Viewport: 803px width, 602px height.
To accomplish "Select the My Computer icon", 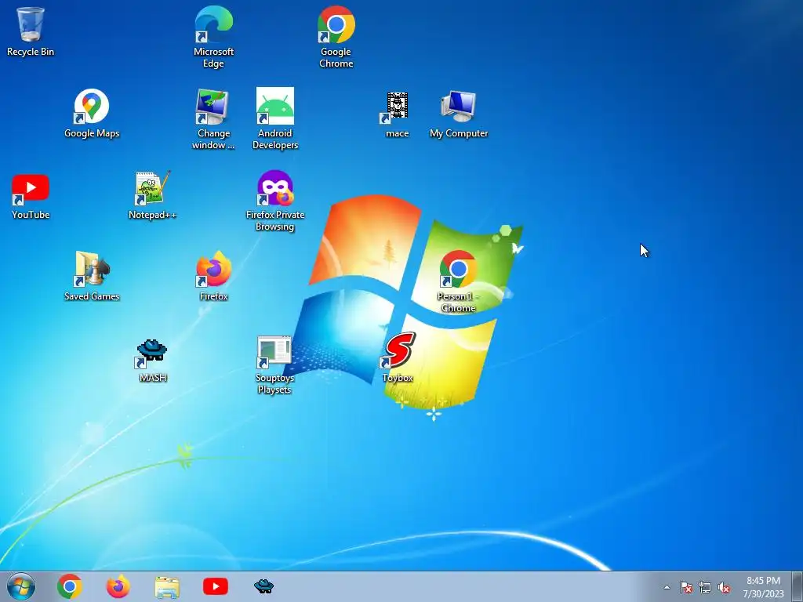I will point(459,114).
